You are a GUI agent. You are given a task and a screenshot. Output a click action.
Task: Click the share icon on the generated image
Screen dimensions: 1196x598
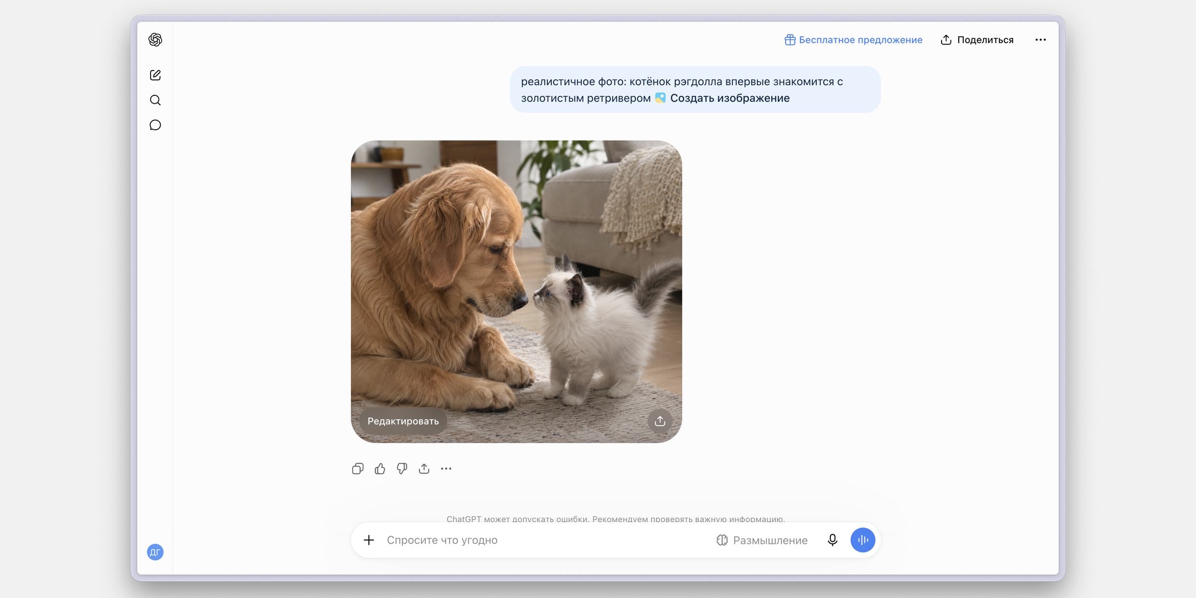(x=660, y=421)
